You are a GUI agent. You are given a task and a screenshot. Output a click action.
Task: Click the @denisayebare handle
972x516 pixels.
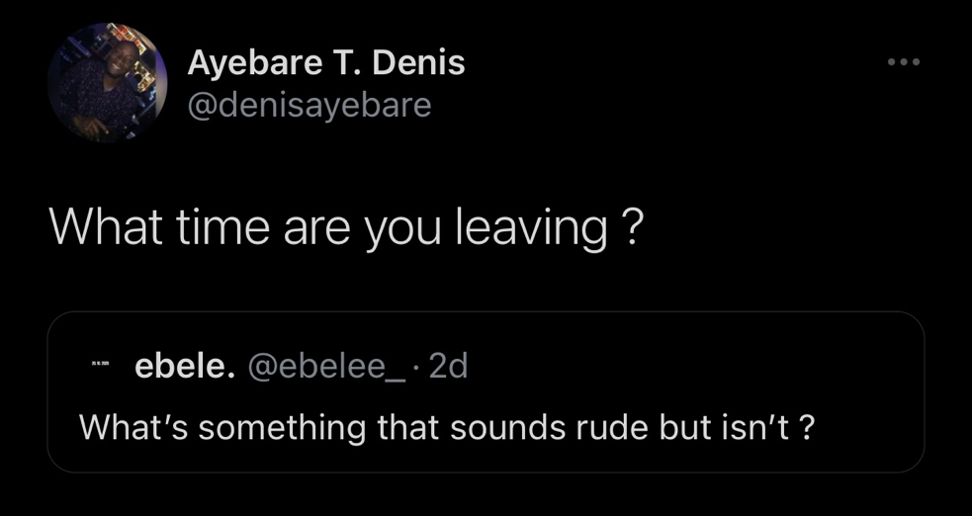point(309,105)
